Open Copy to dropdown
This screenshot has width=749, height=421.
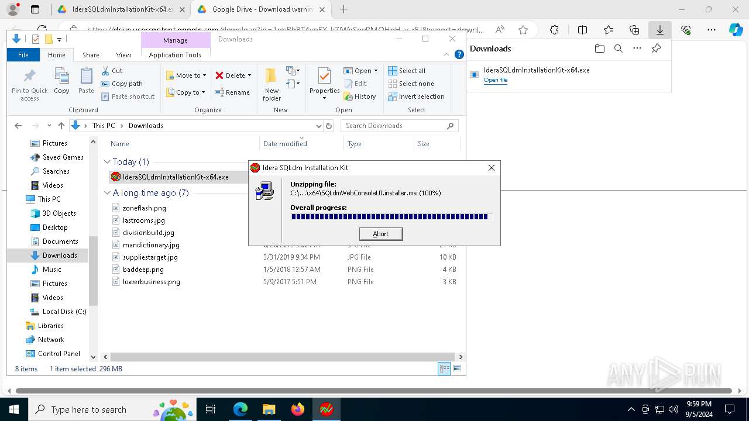pos(186,92)
